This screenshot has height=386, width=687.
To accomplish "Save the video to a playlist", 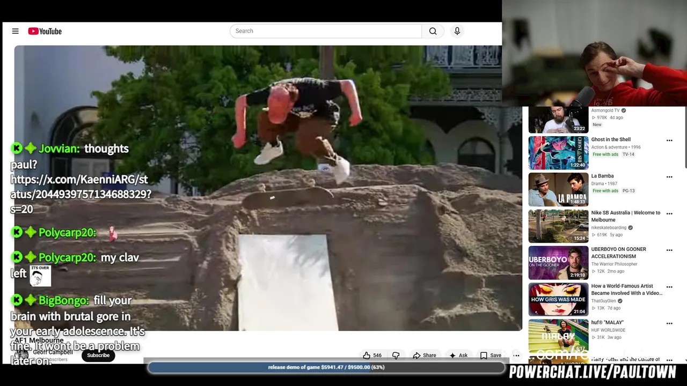I will 491,355.
